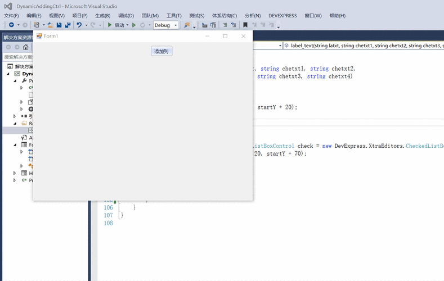Viewport: 444px width, 281px height.
Task: Click the Solution Explorer search field
Action: [x=18, y=57]
